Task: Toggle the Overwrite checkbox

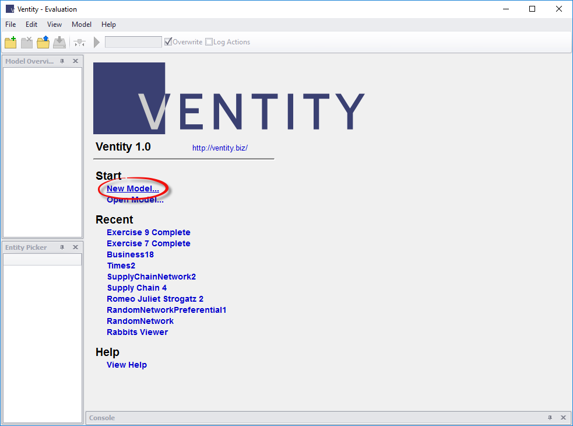Action: click(x=168, y=41)
